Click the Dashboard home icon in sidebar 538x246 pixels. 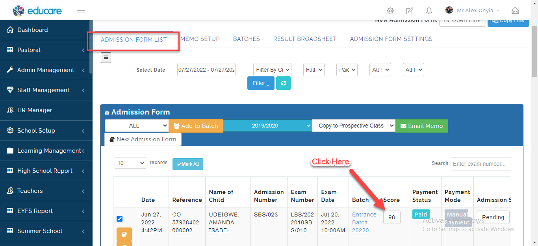pyautogui.click(x=10, y=30)
